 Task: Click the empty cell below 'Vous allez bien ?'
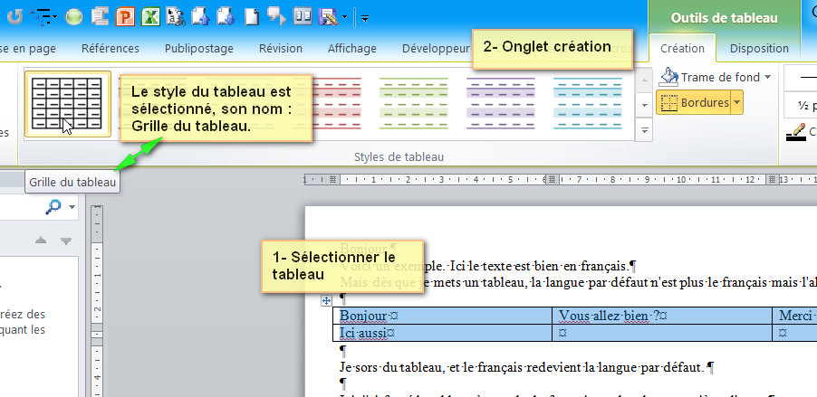pos(662,333)
